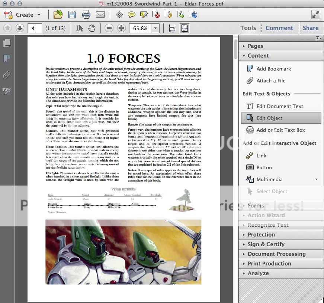This screenshot has width=324, height=303.
Task: Click the Rotate Pages icon
Action: click(x=168, y=14)
